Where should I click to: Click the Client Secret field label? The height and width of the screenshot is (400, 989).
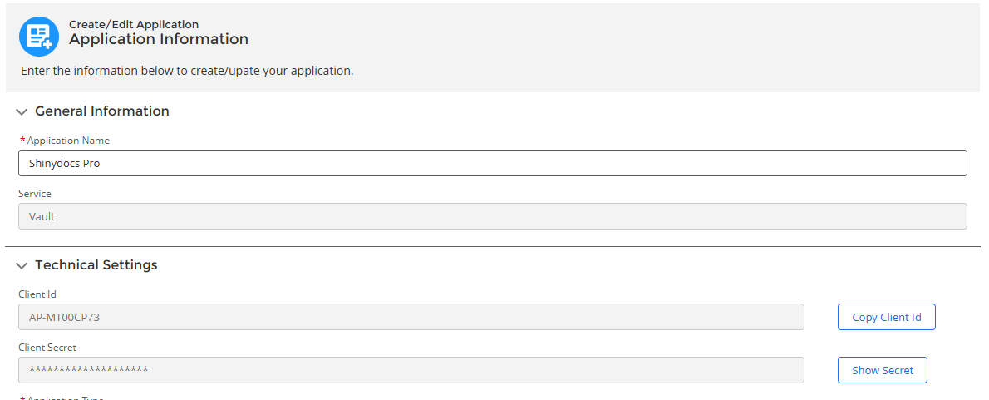(x=47, y=348)
